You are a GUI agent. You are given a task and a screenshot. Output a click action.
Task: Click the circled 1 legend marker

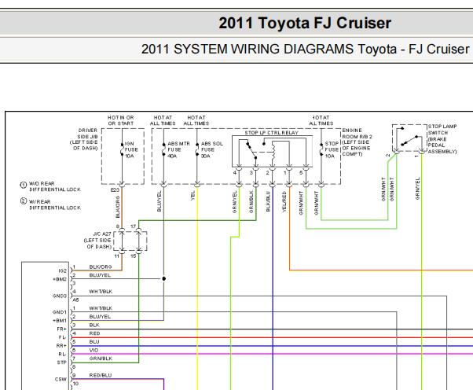tap(24, 185)
